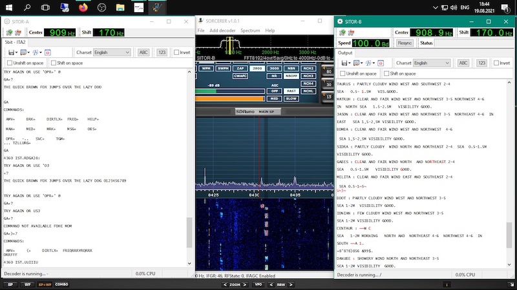Enable the Invert checkbox in SITOR-A
This screenshot has width=517, height=290.
point(177,52)
